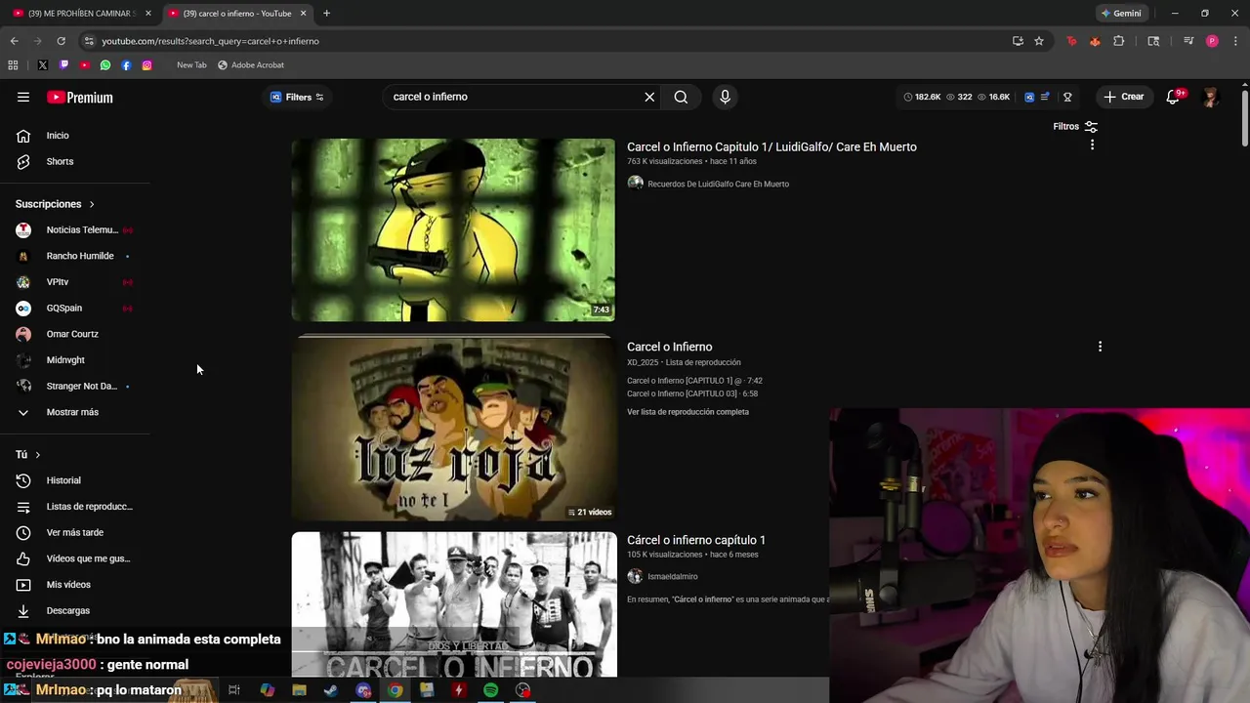Open the vidIQ list icon next to logo

(1045, 97)
